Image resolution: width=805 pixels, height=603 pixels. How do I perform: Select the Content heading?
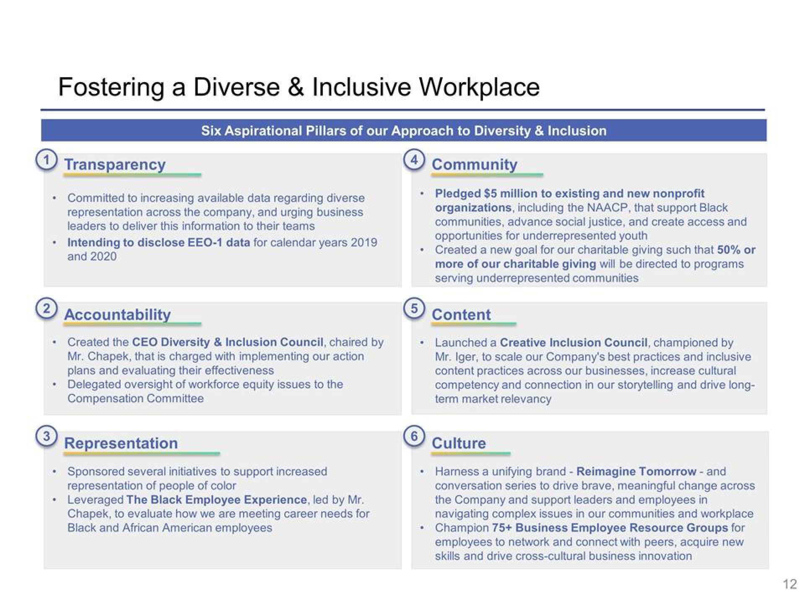(461, 314)
